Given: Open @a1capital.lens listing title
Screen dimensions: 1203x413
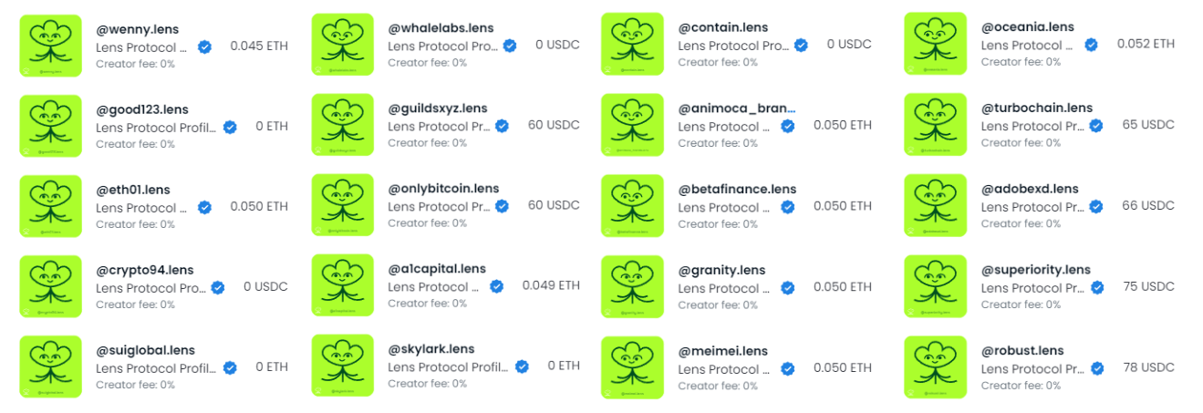Looking at the screenshot, I should click(x=437, y=269).
